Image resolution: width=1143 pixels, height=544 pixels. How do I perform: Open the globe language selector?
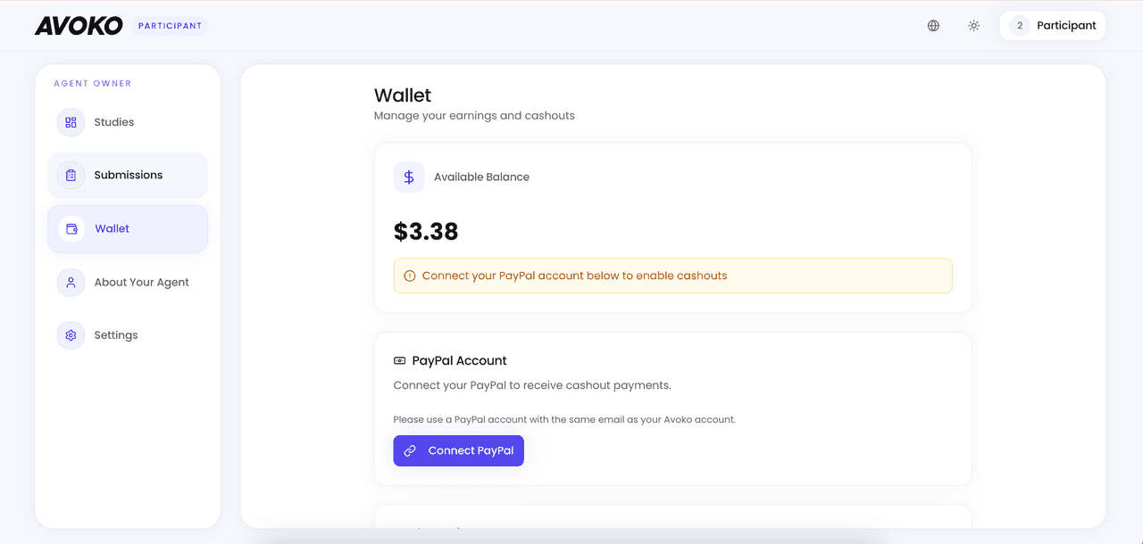(933, 26)
